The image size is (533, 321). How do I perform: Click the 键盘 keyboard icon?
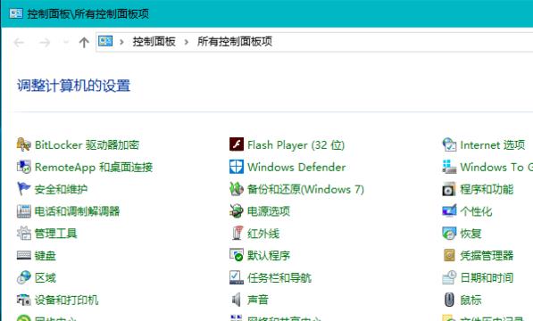tap(23, 255)
